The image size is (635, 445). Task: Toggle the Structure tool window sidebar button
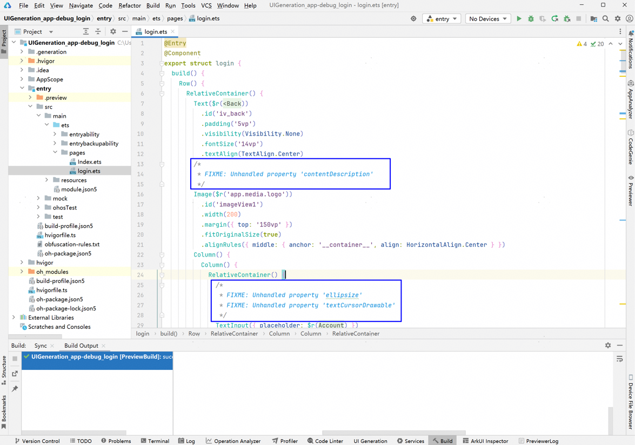(4, 370)
